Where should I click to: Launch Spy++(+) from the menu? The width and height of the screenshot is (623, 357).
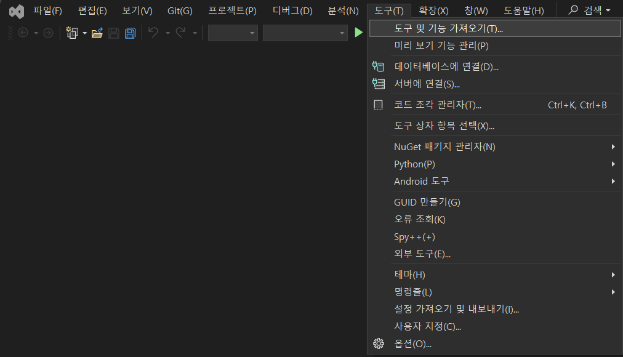[x=495, y=237]
